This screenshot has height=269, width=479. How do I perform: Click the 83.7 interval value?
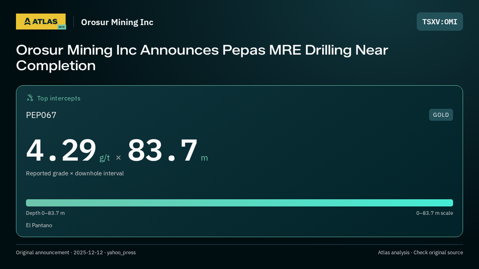(162, 150)
